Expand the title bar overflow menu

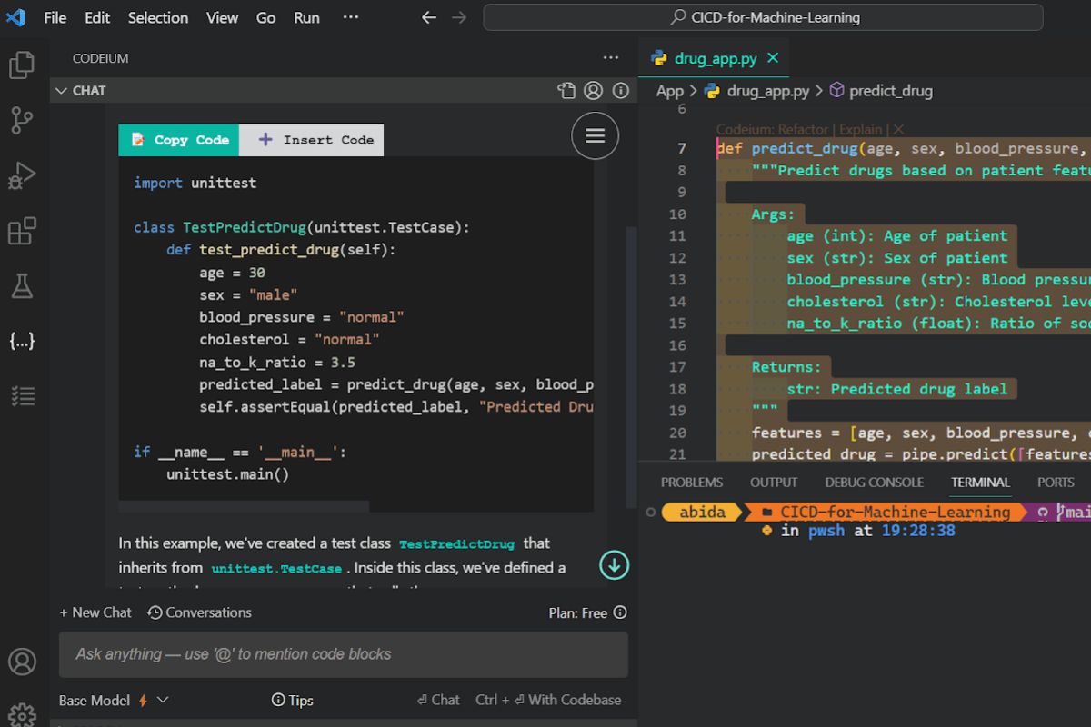tap(351, 17)
